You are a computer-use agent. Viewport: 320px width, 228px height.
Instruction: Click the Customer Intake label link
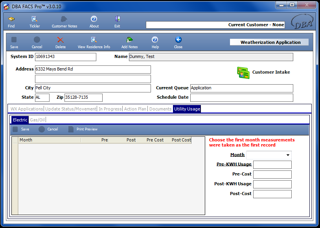271,72
